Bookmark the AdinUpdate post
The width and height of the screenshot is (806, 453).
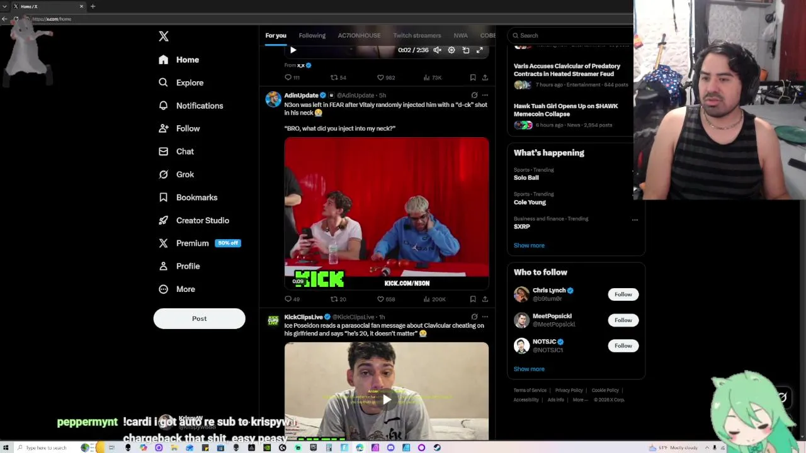pos(473,299)
